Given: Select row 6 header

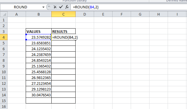Looking at the screenshot, I should [x=4, y=49].
